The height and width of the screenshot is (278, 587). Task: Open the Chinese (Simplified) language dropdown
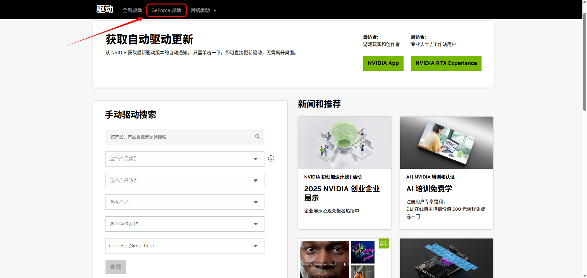(185, 246)
